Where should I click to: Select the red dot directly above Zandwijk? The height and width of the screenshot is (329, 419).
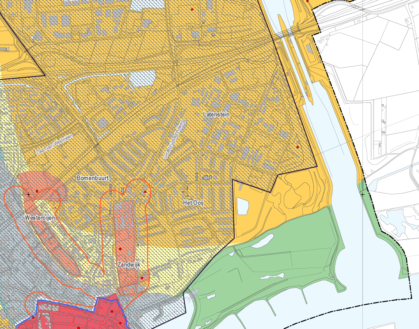tap(120, 249)
